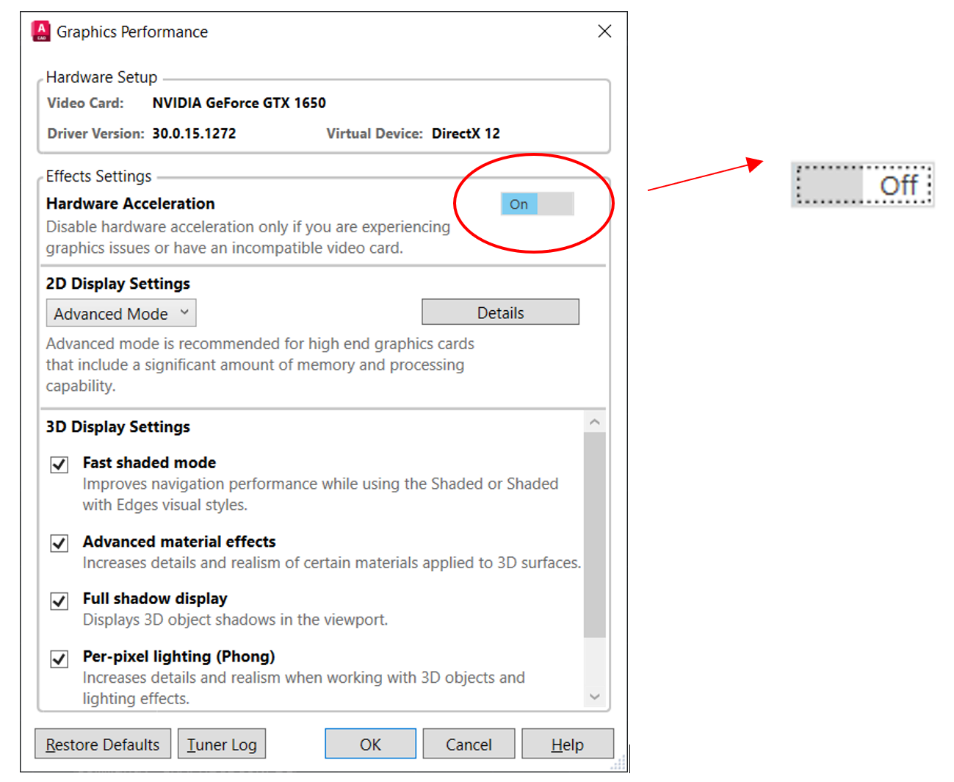
Task: Uncheck Advanced material effects checkbox
Action: tap(59, 543)
